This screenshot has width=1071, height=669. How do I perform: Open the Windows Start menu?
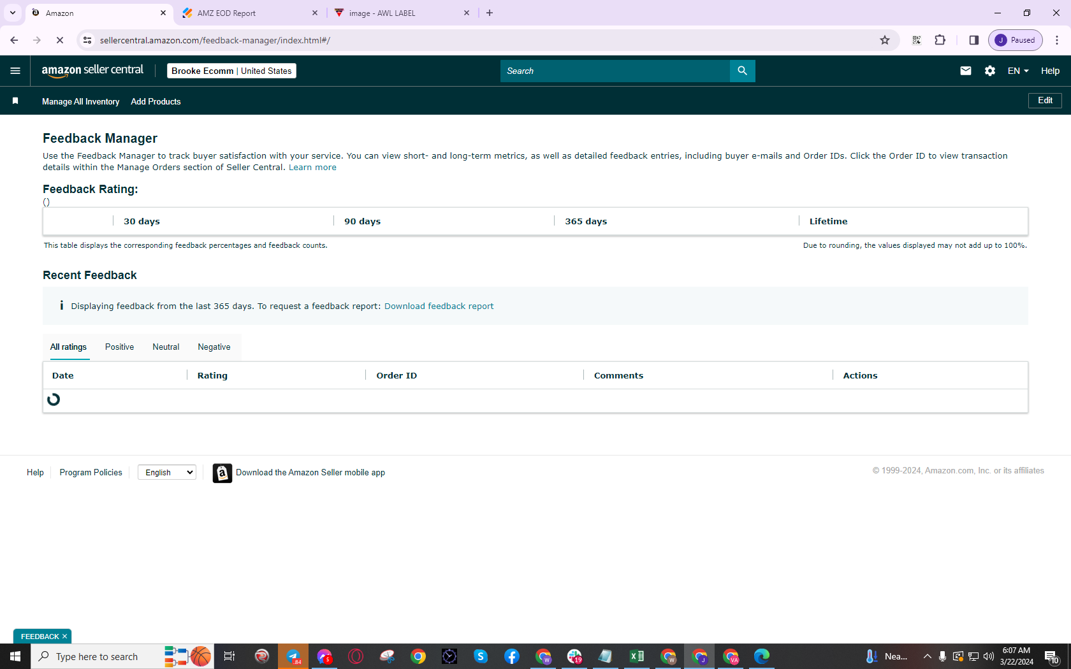coord(15,656)
